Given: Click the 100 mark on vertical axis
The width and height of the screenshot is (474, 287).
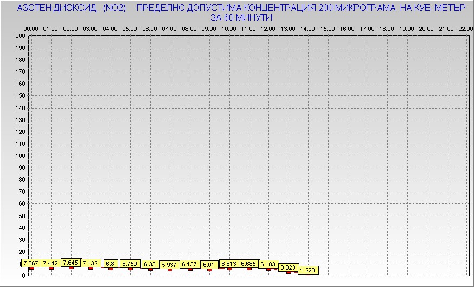Looking at the screenshot, I should point(21,156).
